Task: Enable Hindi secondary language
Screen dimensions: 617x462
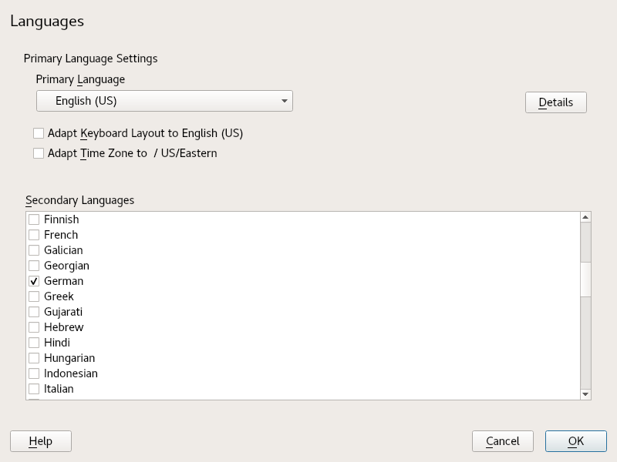Action: click(x=34, y=343)
